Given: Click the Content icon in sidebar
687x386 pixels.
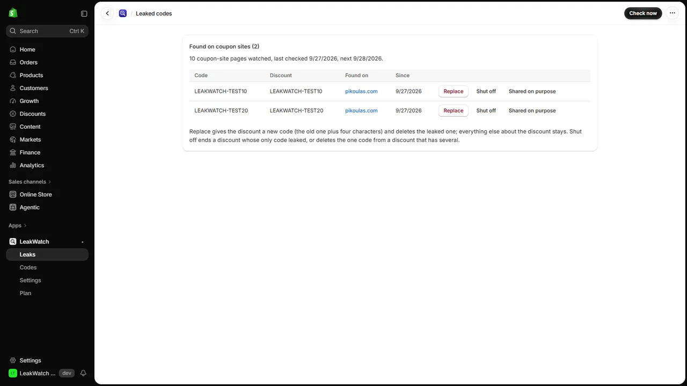Looking at the screenshot, I should click(13, 127).
